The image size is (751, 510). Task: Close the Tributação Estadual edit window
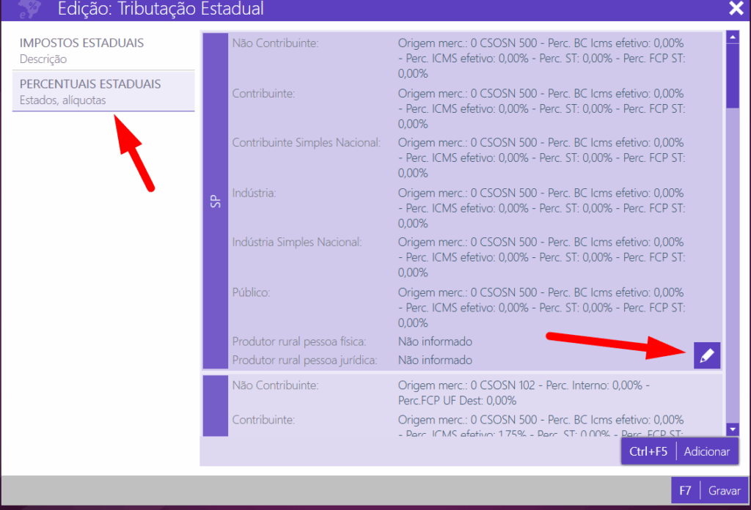[736, 9]
